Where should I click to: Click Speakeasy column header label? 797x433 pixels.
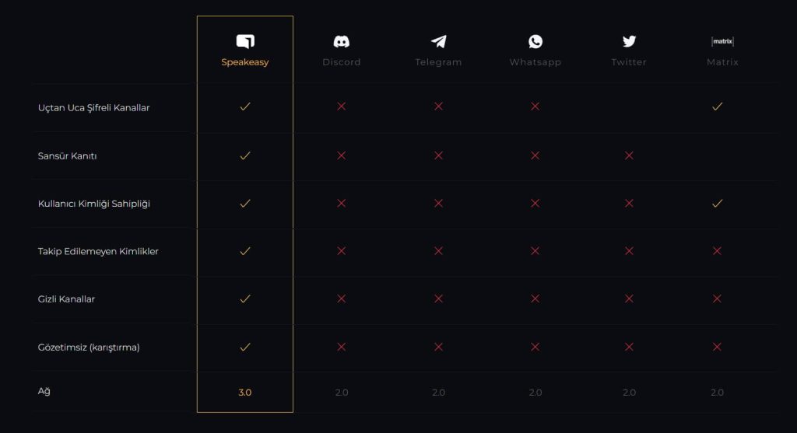pos(245,62)
